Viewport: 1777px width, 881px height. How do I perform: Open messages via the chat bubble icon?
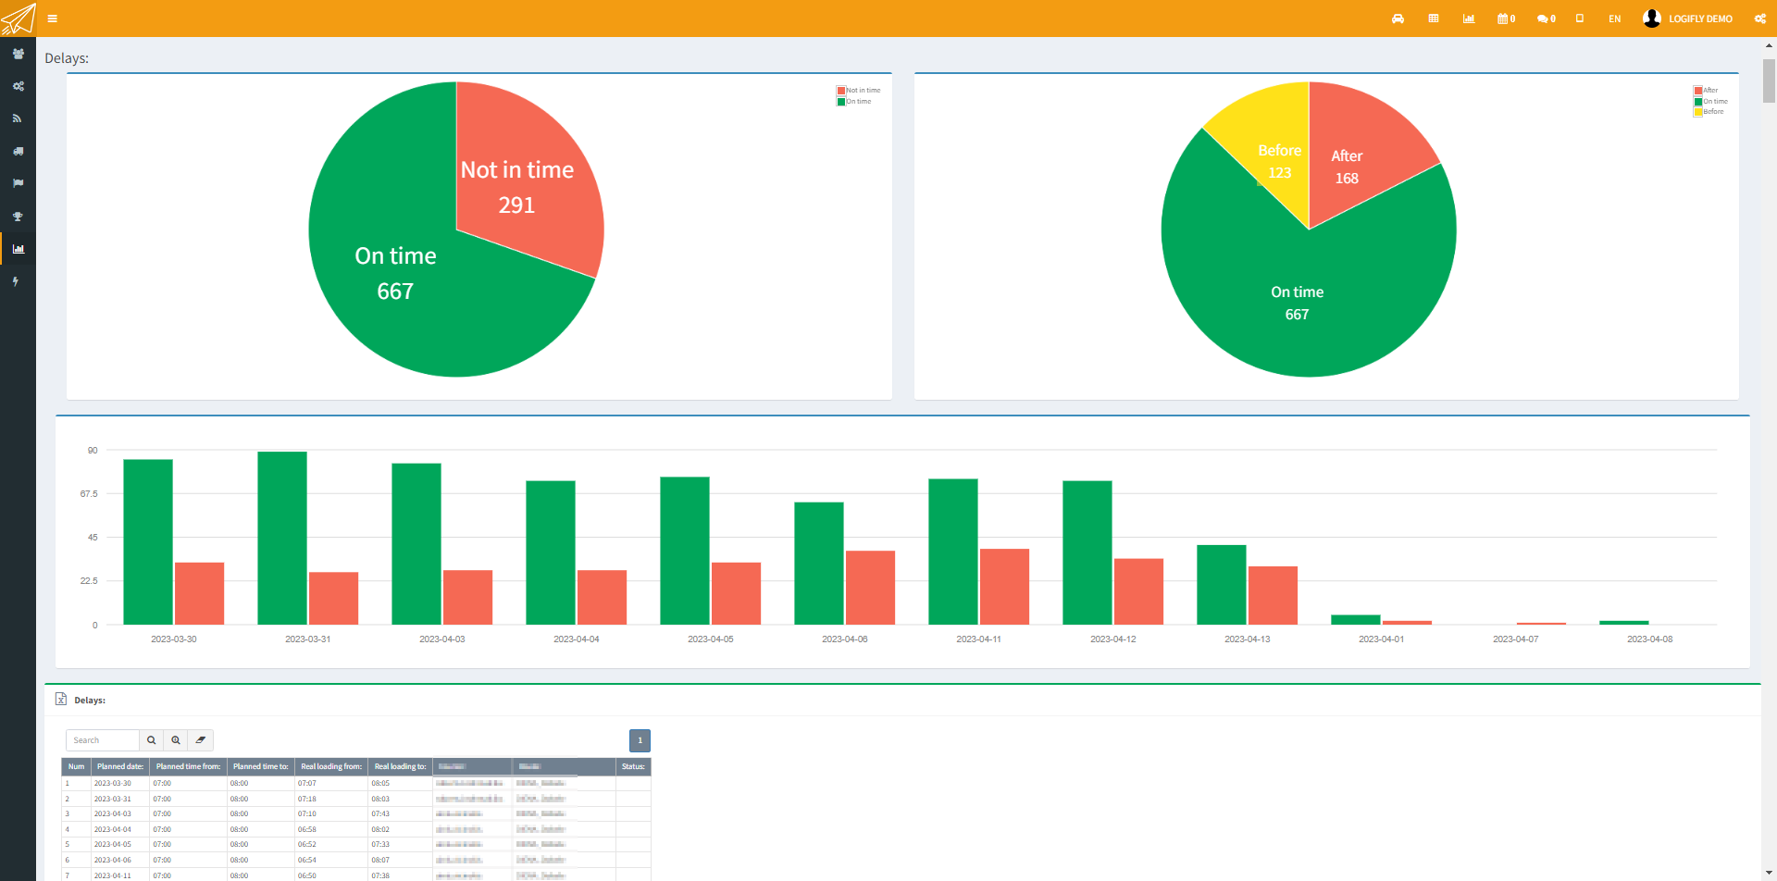(x=1544, y=19)
